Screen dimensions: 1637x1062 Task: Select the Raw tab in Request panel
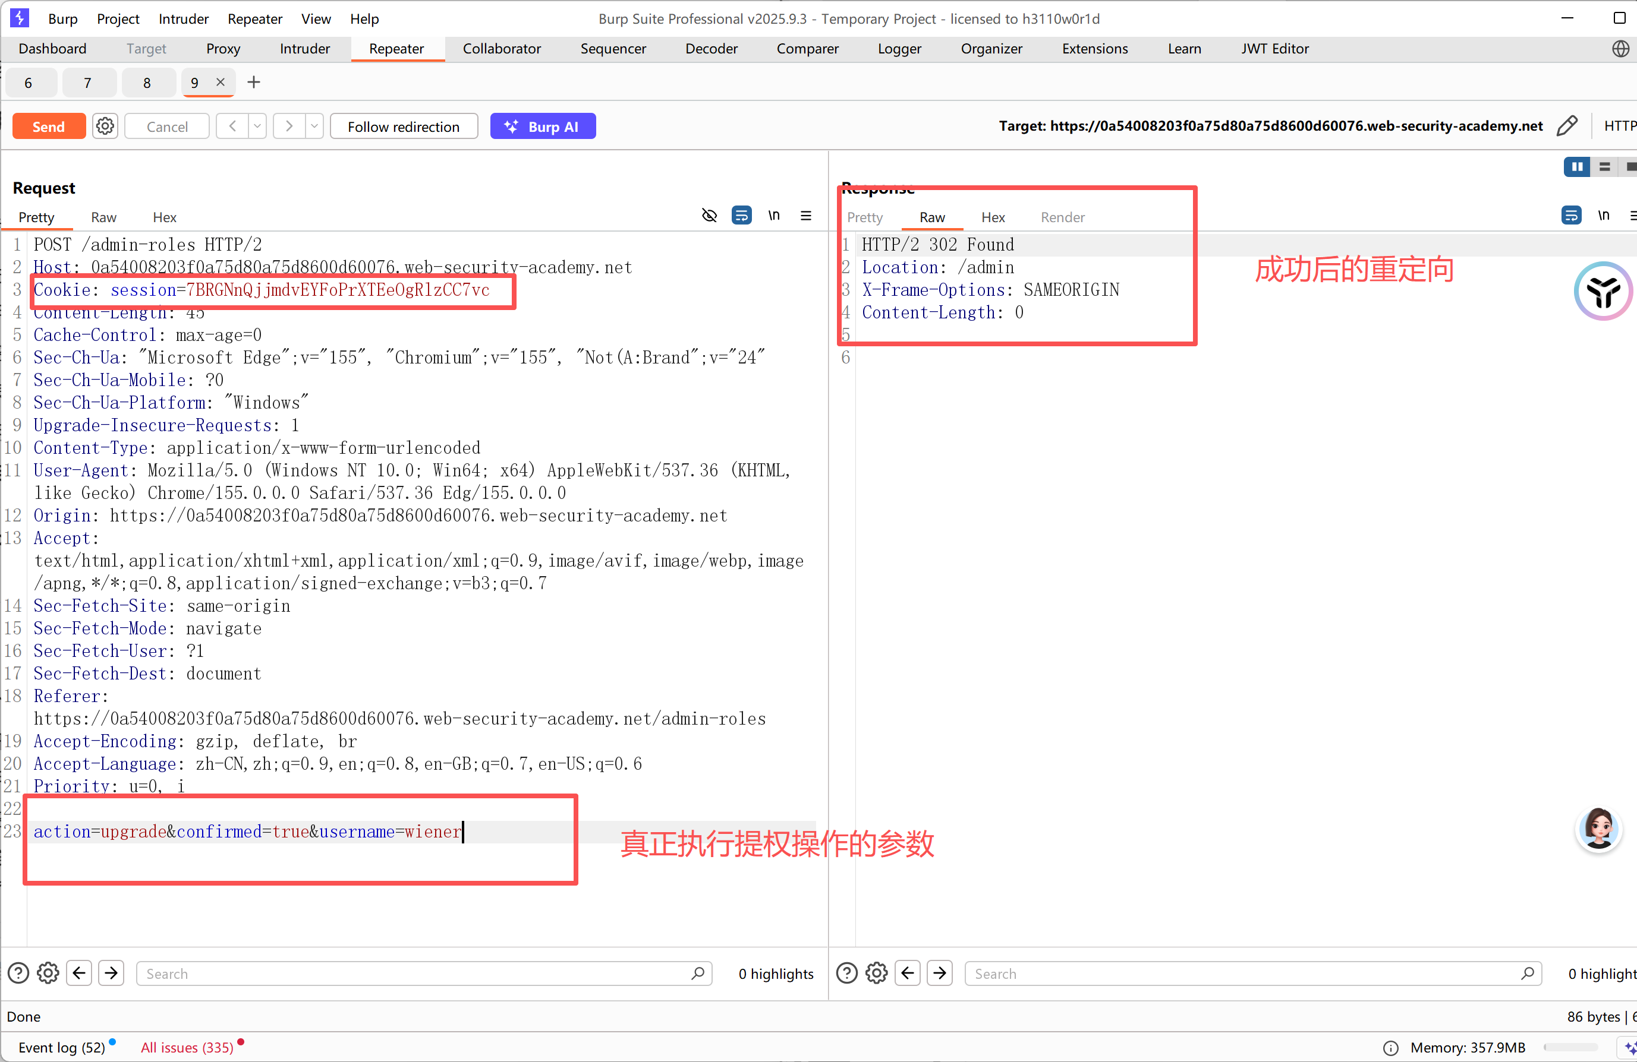tap(104, 217)
